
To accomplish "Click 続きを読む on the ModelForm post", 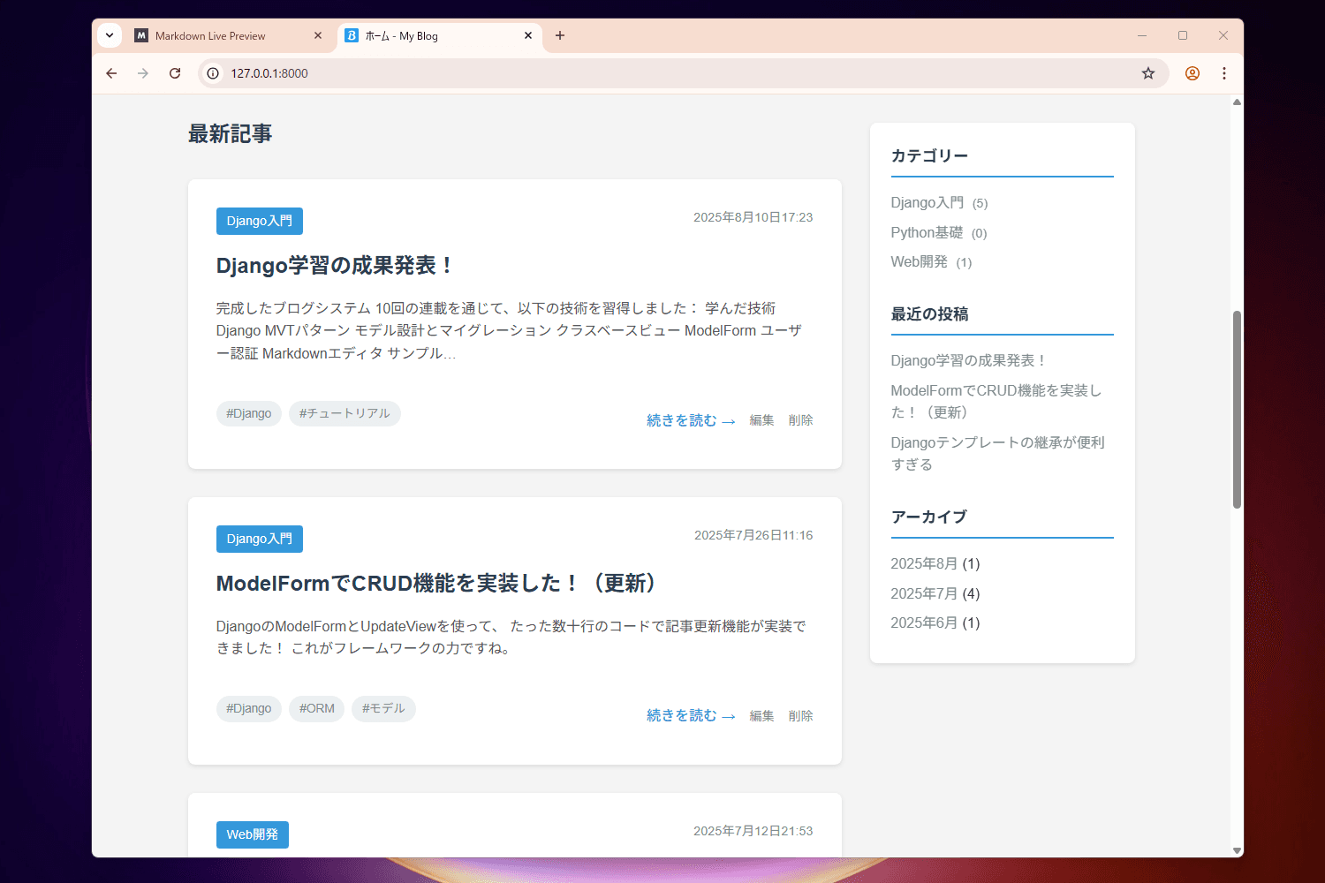I will [691, 715].
